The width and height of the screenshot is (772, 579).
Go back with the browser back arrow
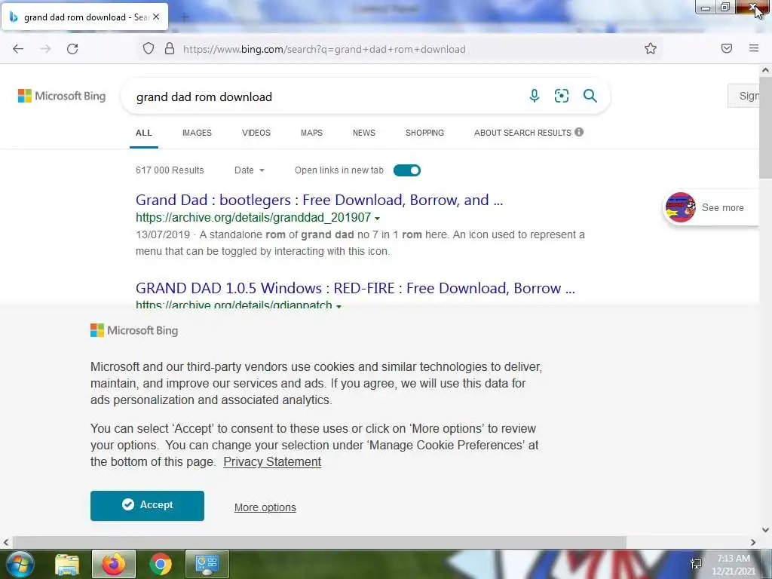pyautogui.click(x=18, y=49)
